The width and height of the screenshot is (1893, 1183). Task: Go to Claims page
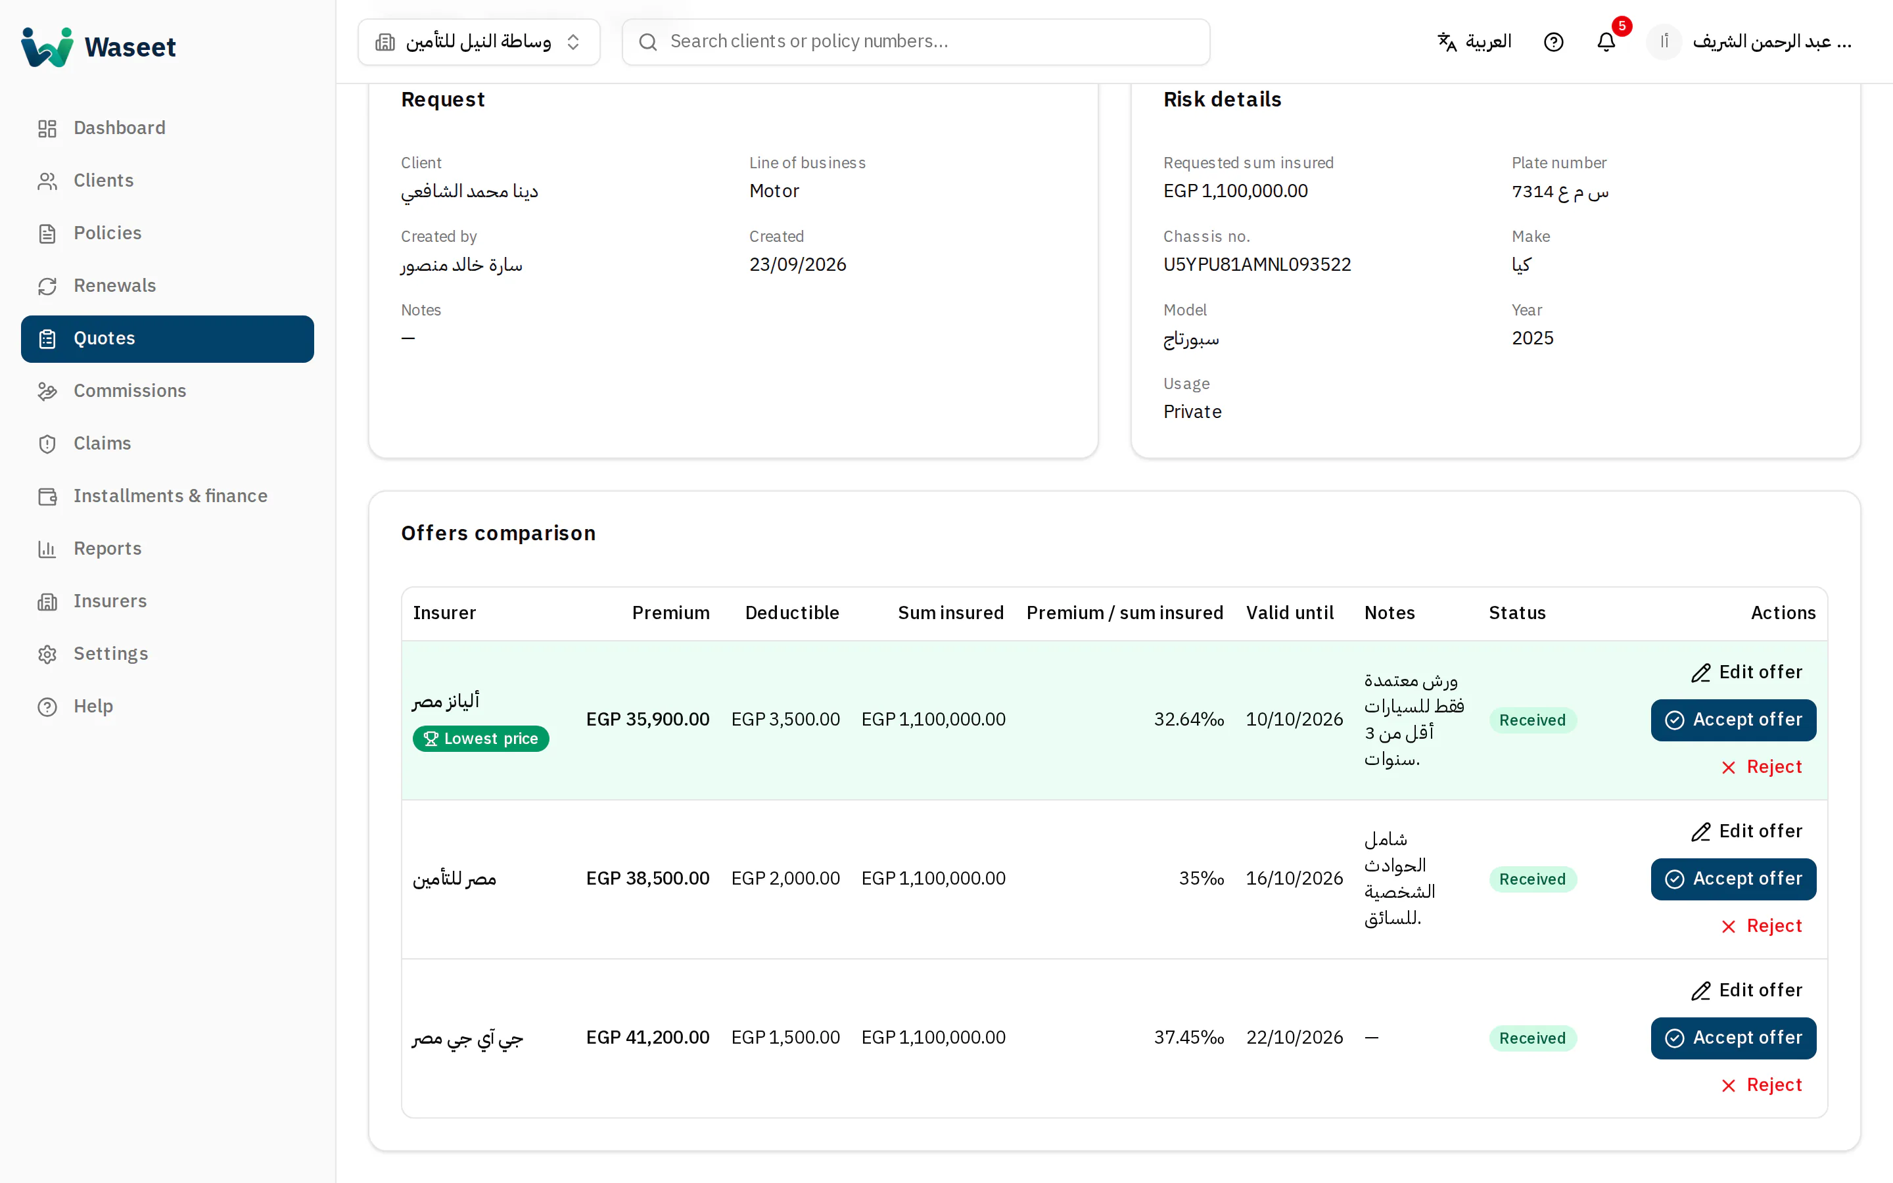[168, 444]
